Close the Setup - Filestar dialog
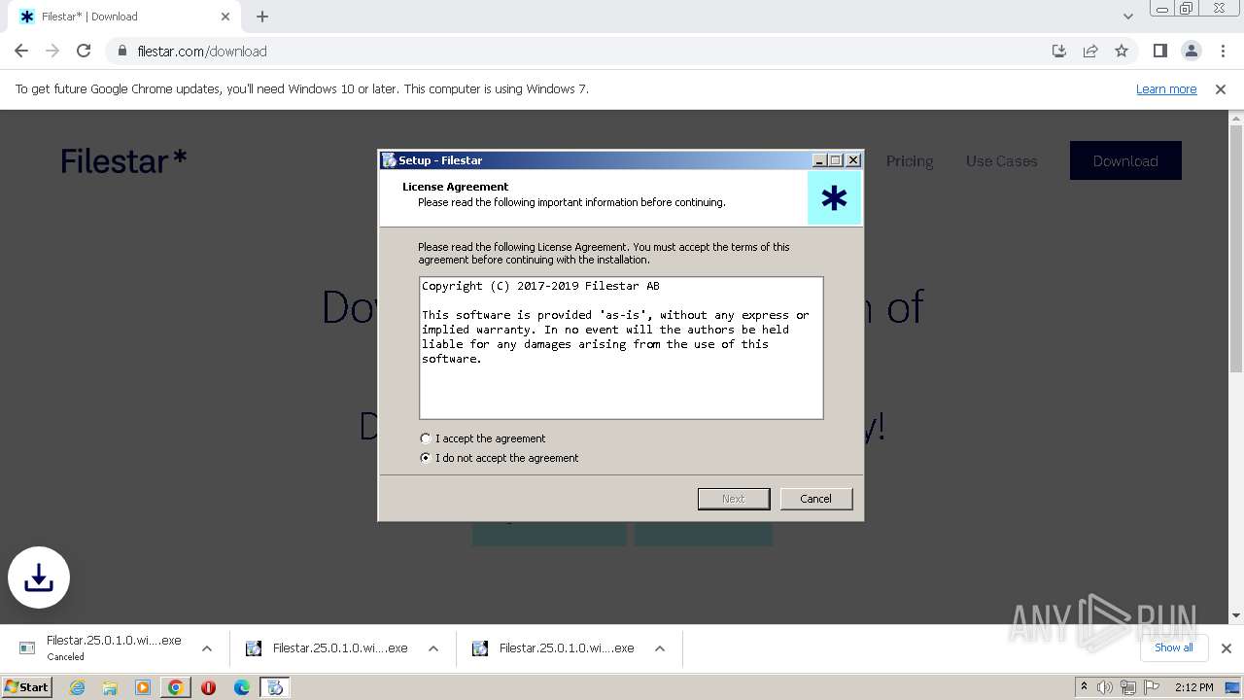The width and height of the screenshot is (1244, 700). tap(853, 160)
